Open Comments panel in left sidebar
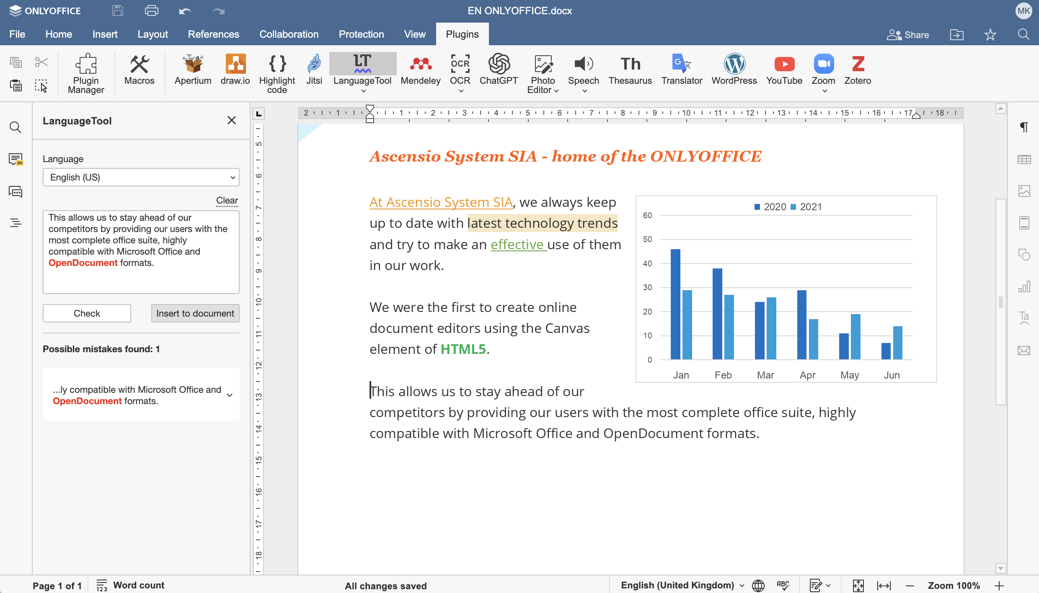Viewport: 1039px width, 593px height. [16, 160]
